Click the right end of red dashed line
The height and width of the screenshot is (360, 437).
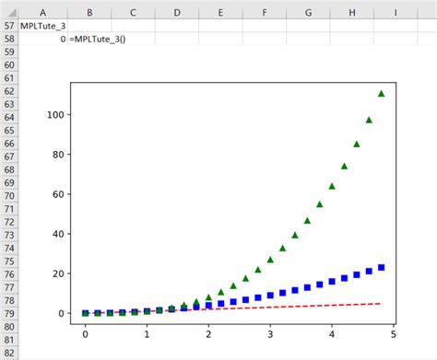click(380, 304)
